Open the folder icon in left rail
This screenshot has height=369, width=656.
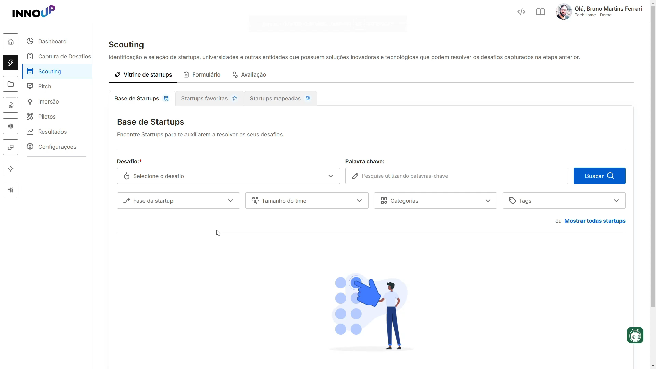11,84
